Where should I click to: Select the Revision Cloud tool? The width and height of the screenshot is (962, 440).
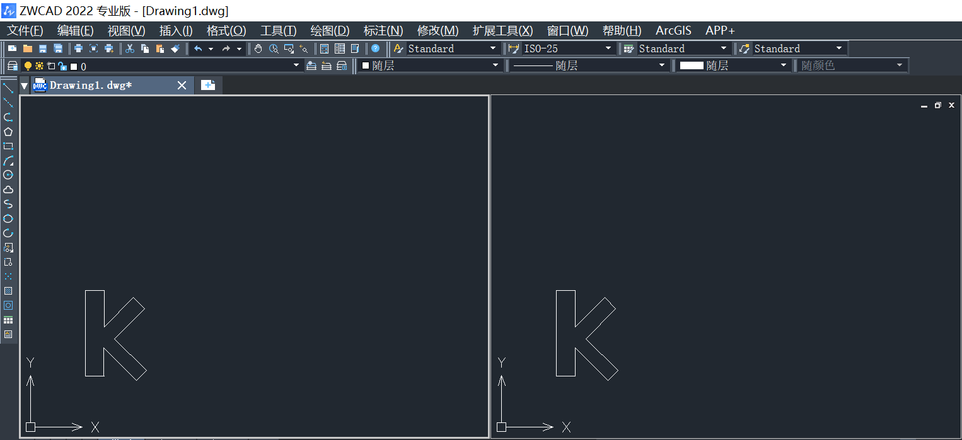pos(8,189)
